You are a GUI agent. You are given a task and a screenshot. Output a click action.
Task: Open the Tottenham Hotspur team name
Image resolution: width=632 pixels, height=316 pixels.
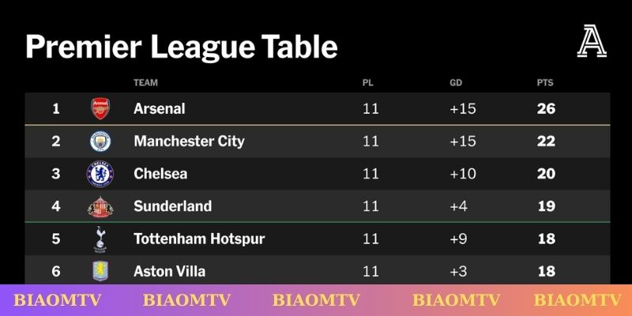coord(199,239)
